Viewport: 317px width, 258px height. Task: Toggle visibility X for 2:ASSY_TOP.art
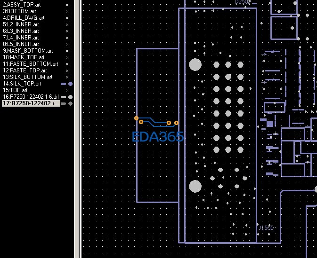(x=67, y=5)
